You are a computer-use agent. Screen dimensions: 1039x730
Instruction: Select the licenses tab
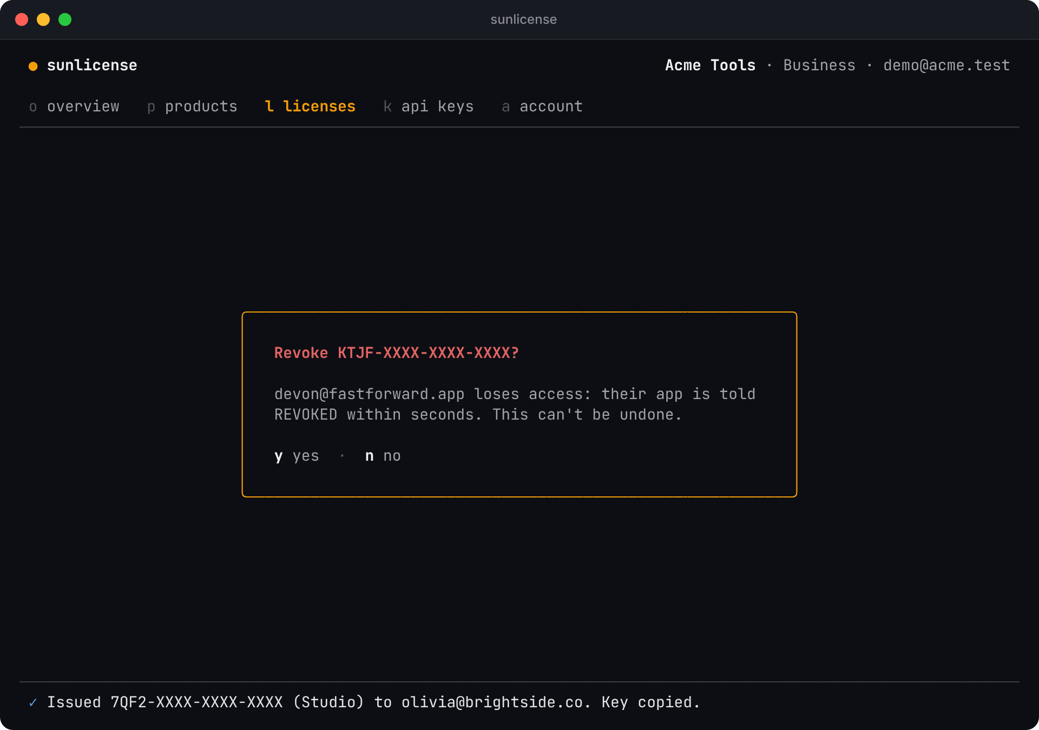pyautogui.click(x=310, y=107)
